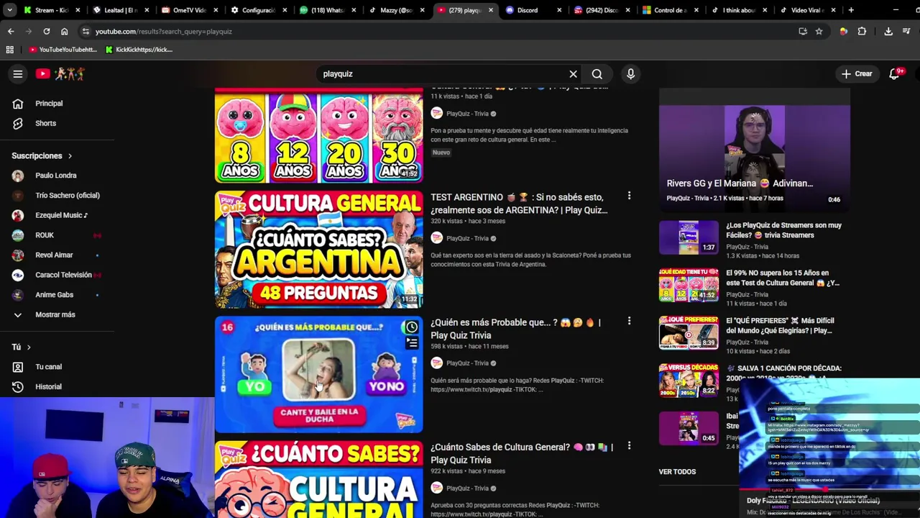Open ¿Cuánto Sabes de Cultura General title

click(522, 453)
